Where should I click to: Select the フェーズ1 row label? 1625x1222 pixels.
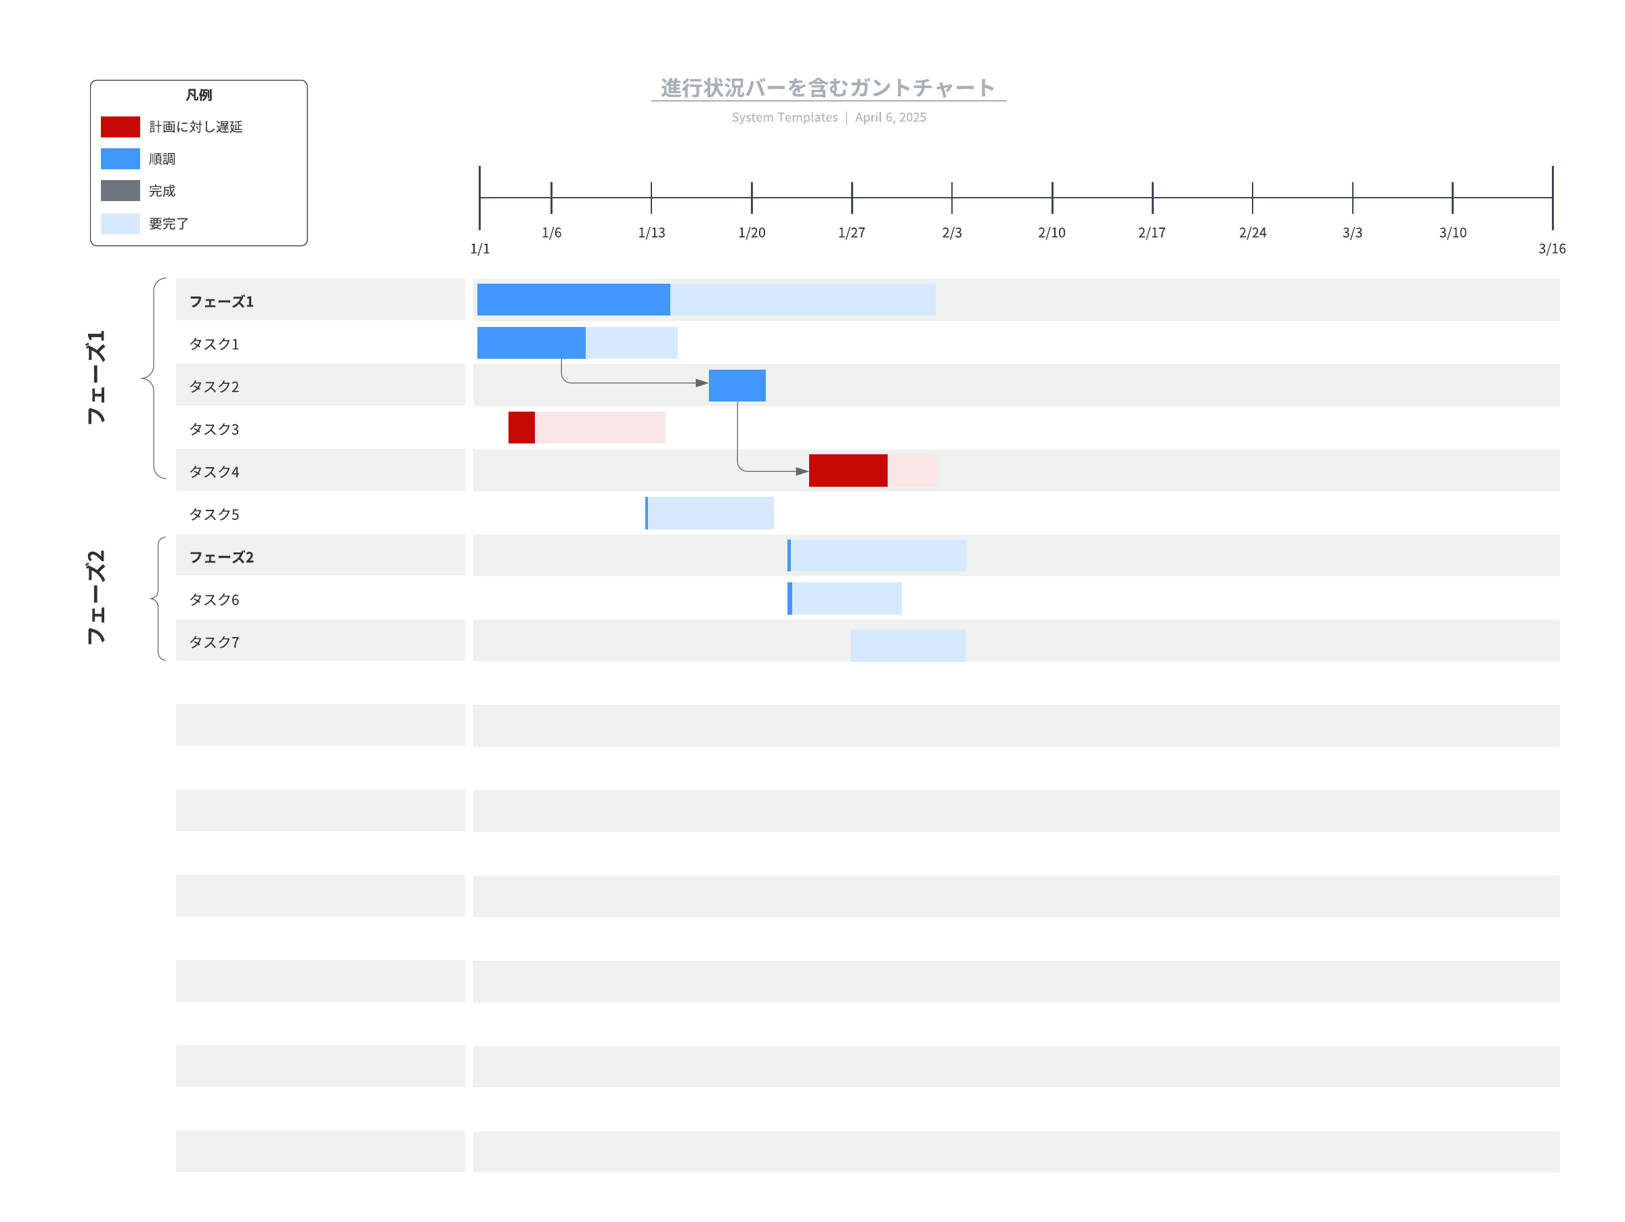(221, 302)
